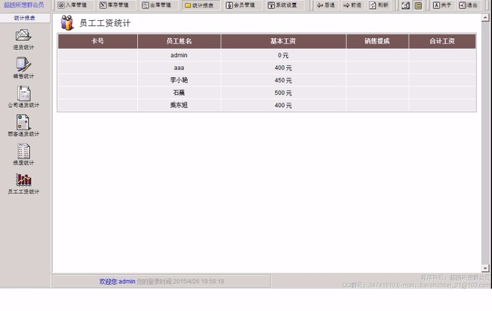
Task: Select the 石巍 employee name cell
Action: coord(179,93)
